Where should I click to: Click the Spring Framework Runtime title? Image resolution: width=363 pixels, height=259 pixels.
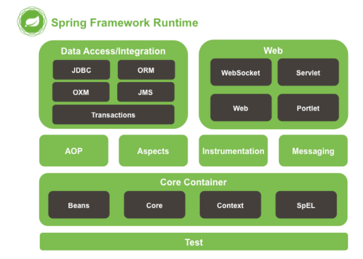click(x=125, y=23)
